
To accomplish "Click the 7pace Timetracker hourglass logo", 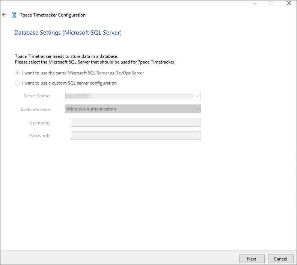I will [14, 15].
